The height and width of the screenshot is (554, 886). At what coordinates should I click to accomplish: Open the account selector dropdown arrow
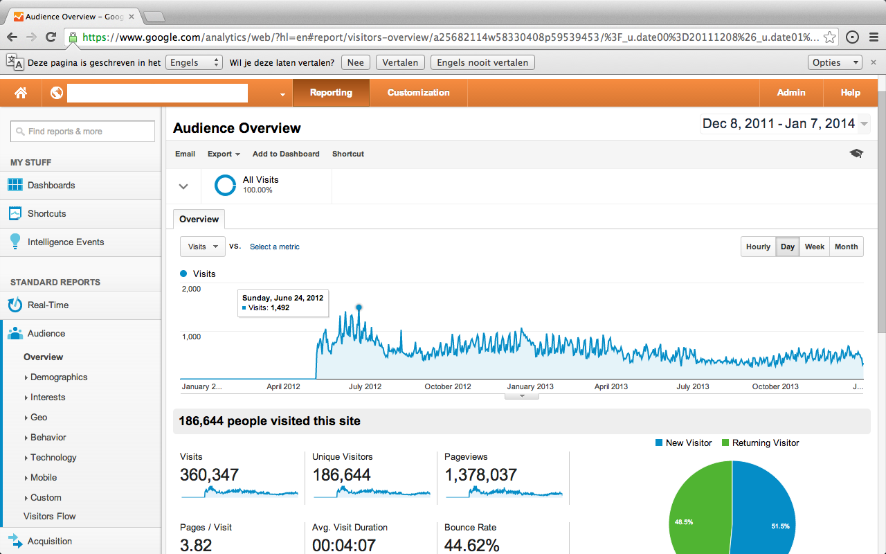282,94
